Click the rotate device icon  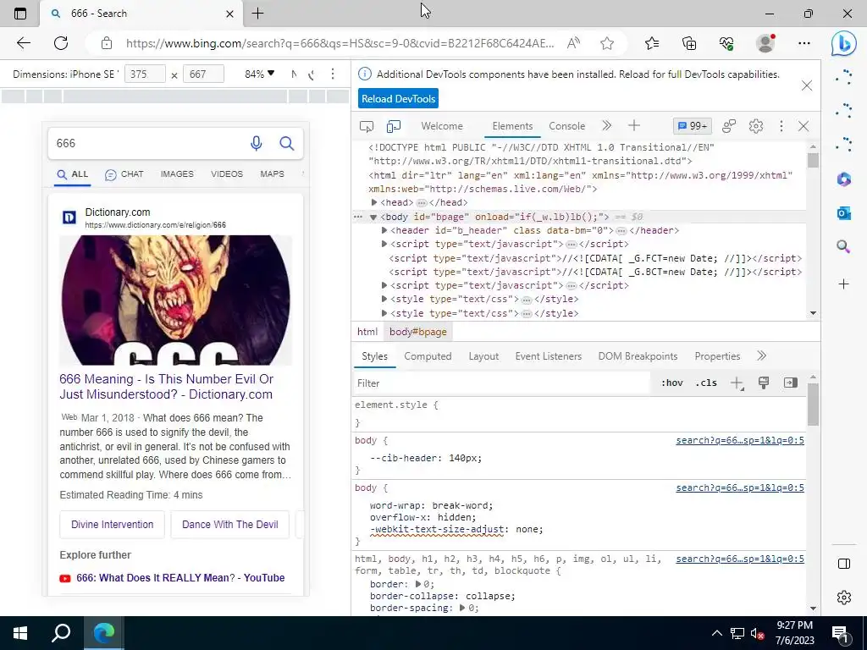click(312, 74)
